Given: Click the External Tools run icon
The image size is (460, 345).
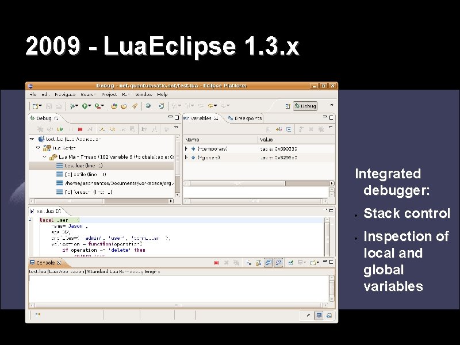Looking at the screenshot, I should tap(98, 106).
